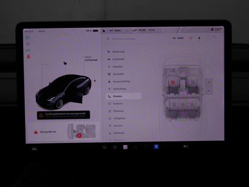Unmute using the volume icon
Screen dimensions: 249x187
[x=185, y=146]
